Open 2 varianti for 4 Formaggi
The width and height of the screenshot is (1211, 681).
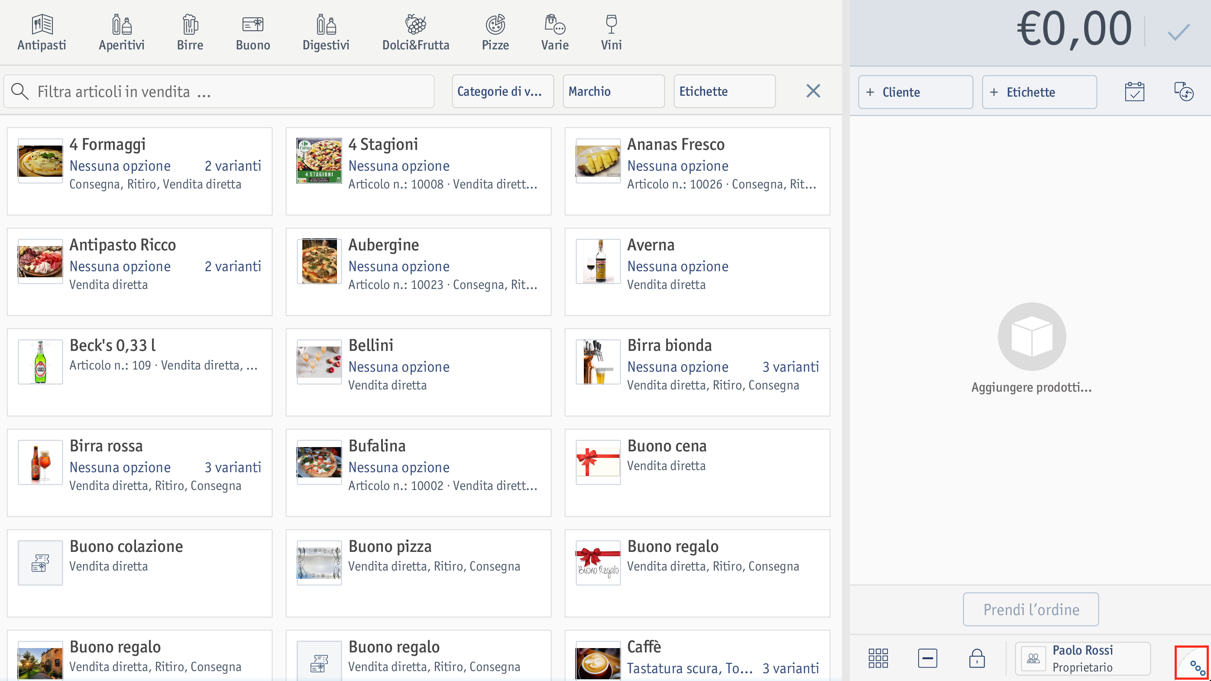[x=233, y=165]
